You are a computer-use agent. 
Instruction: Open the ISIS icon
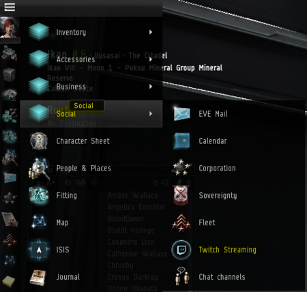coord(39,250)
